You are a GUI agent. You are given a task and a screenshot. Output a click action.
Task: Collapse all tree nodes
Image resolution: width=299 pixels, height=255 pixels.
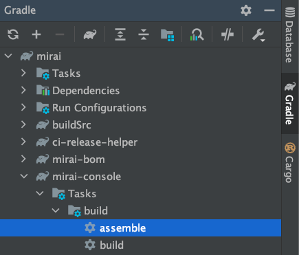click(x=144, y=34)
